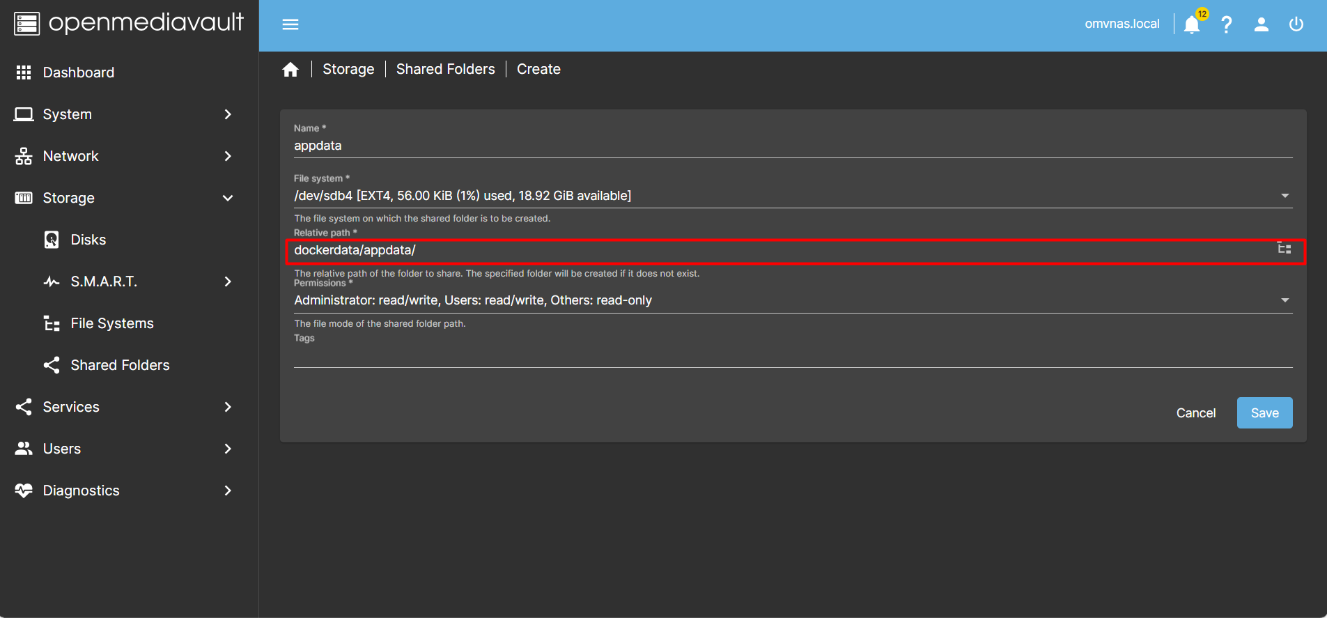Expand the S.M.A.R.T. submenu chevron

[228, 281]
